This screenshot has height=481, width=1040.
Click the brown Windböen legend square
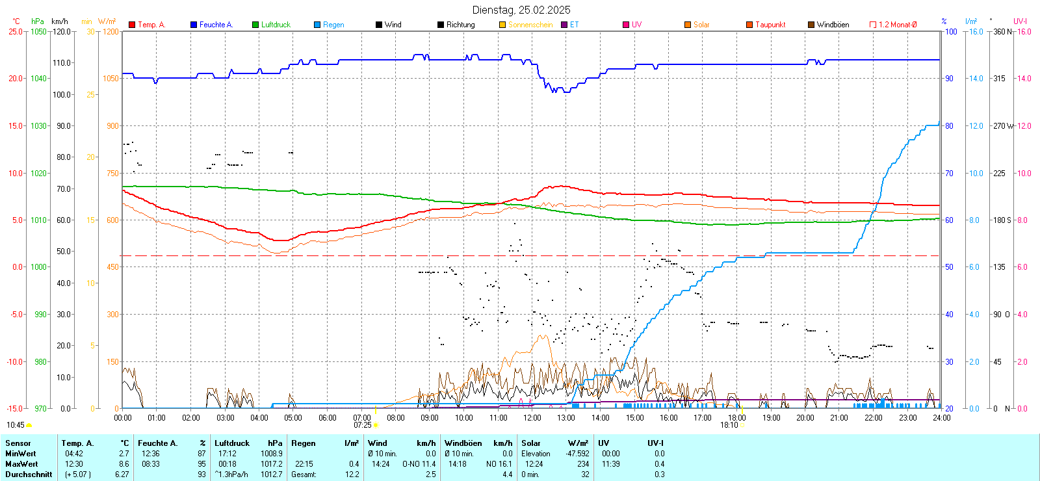(811, 25)
